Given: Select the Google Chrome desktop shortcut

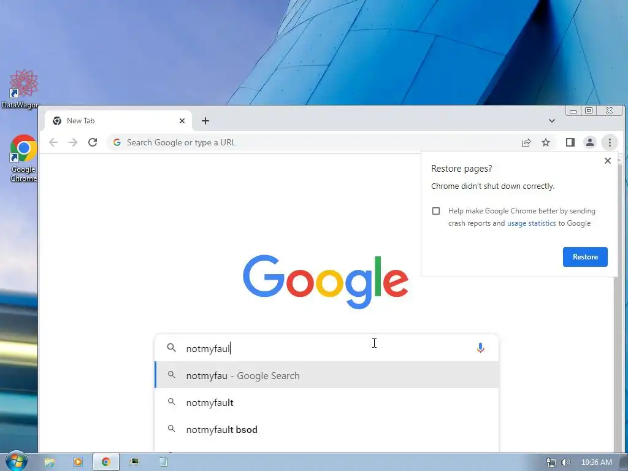Looking at the screenshot, I should click(x=23, y=159).
